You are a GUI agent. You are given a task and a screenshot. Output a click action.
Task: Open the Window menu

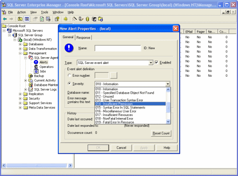[58, 12]
